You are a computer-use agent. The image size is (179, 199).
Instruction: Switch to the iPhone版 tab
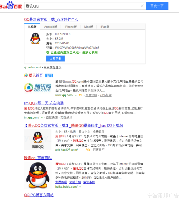coord(71,27)
